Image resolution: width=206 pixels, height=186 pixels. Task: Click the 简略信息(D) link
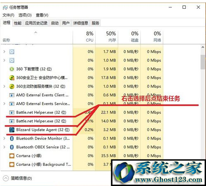(x=21, y=179)
